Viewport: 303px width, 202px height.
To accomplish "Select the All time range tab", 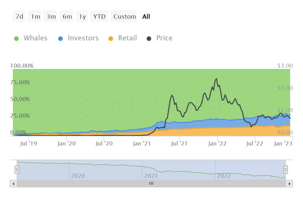I will [x=146, y=17].
